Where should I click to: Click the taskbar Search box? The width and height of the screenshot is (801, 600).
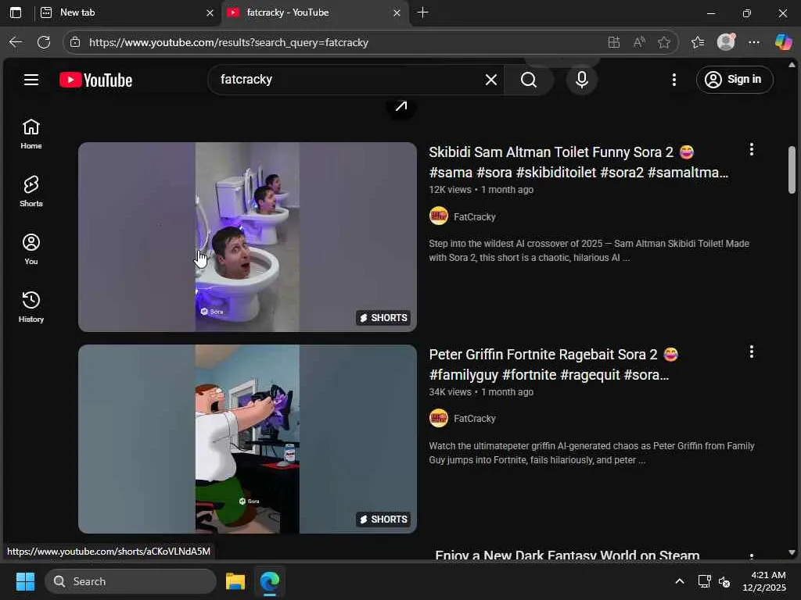[x=131, y=581]
